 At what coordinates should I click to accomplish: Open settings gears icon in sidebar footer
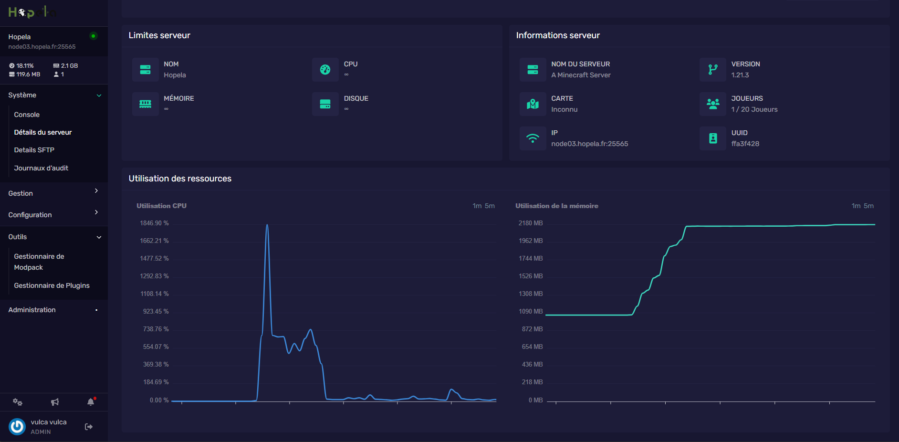coord(18,402)
